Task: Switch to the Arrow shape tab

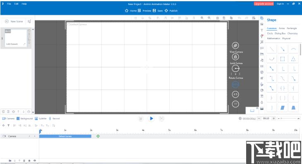Action: 282,28
